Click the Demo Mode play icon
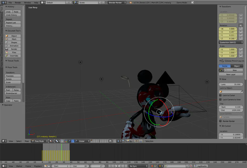 [x=192, y=2]
